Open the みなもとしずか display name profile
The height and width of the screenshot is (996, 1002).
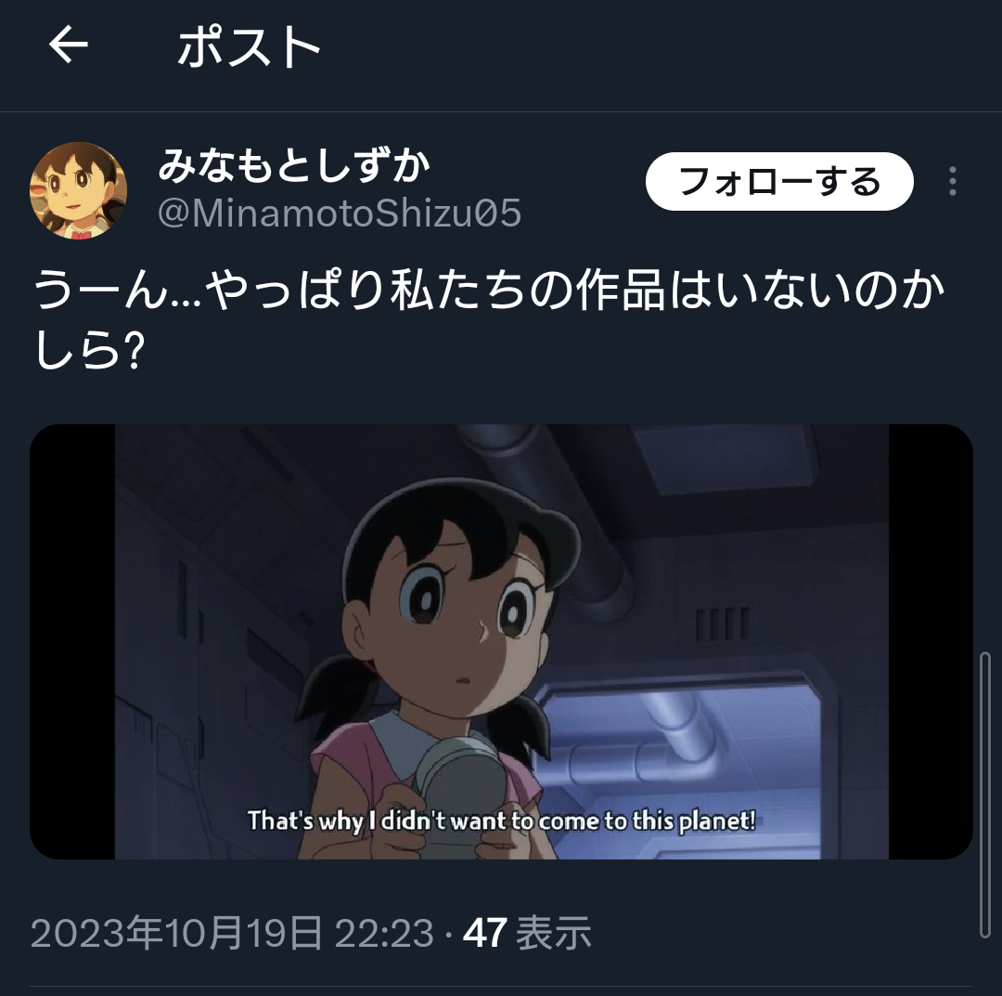point(295,165)
